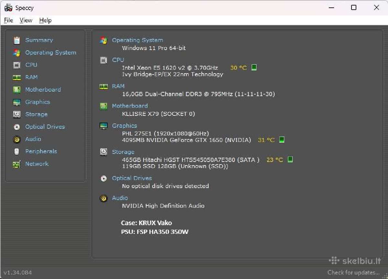Click the Motherboard icon in sidebar

pyautogui.click(x=17, y=90)
